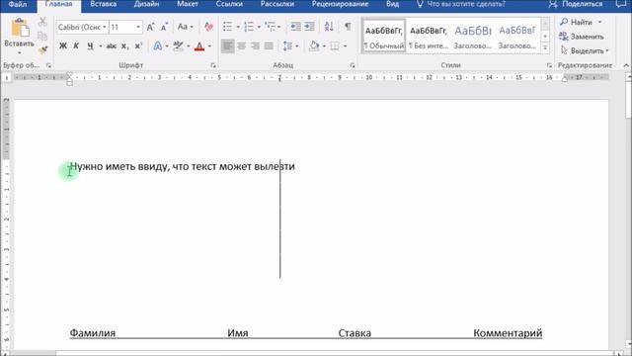Open the Найти search dropdown arrow
This screenshot has width=632, height=356.
click(x=599, y=22)
